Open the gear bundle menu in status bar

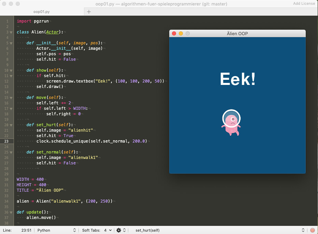121,230
